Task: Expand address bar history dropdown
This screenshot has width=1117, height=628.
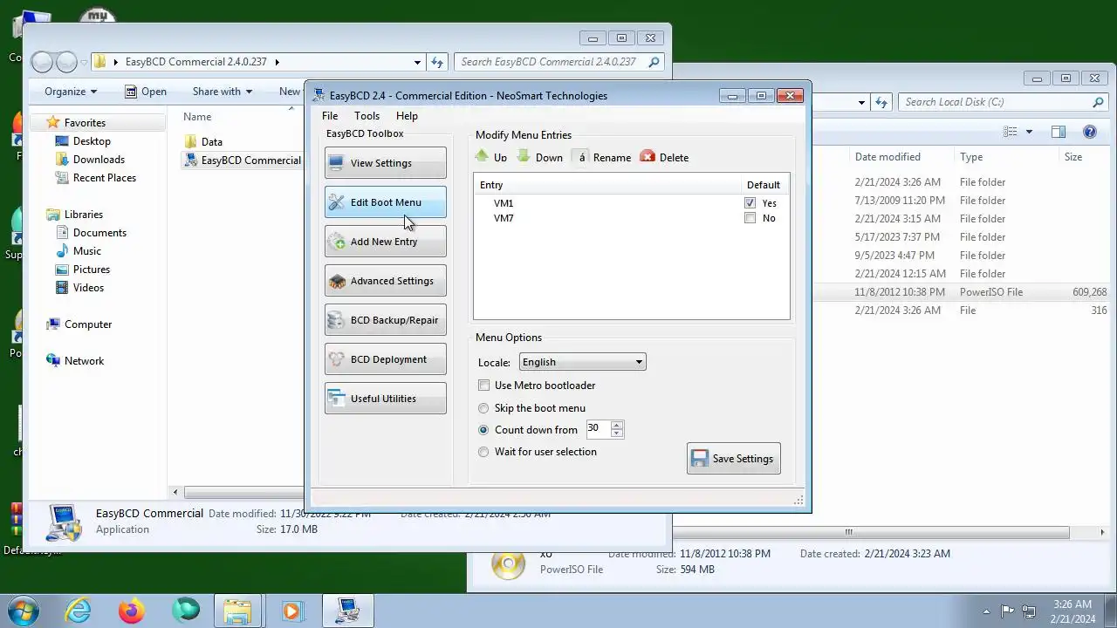Action: pyautogui.click(x=417, y=62)
